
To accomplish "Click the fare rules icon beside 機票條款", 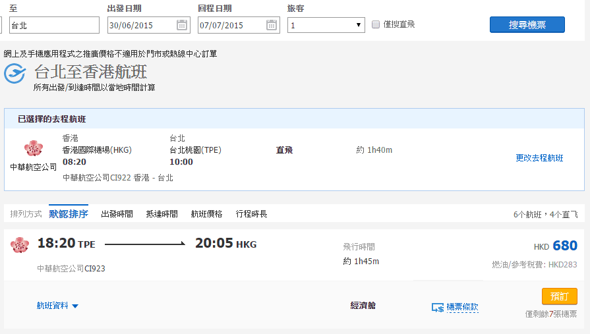I will click(x=438, y=307).
